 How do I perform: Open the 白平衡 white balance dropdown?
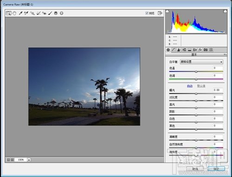[x=202, y=62]
